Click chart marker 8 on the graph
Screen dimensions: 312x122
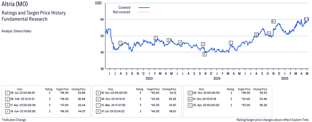pos(256,34)
